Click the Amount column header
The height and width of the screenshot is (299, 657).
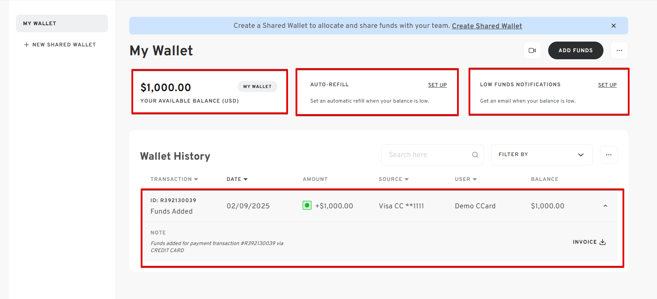click(x=315, y=179)
